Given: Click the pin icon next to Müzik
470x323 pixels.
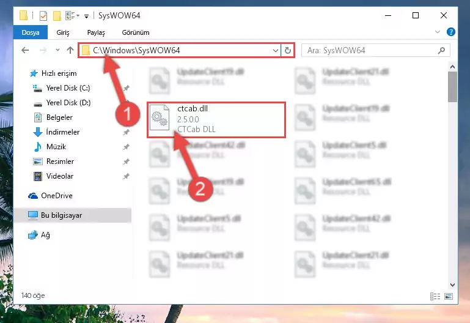Looking at the screenshot, I should tap(126, 147).
